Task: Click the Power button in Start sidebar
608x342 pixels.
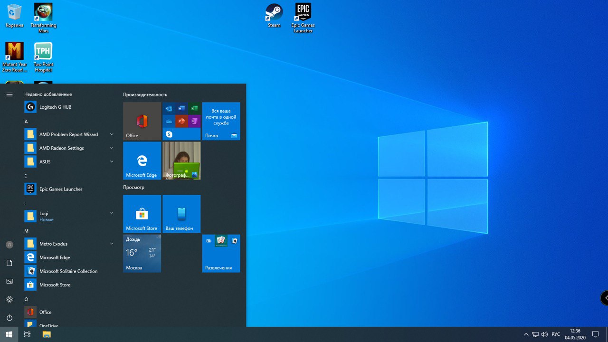Action: (x=9, y=317)
